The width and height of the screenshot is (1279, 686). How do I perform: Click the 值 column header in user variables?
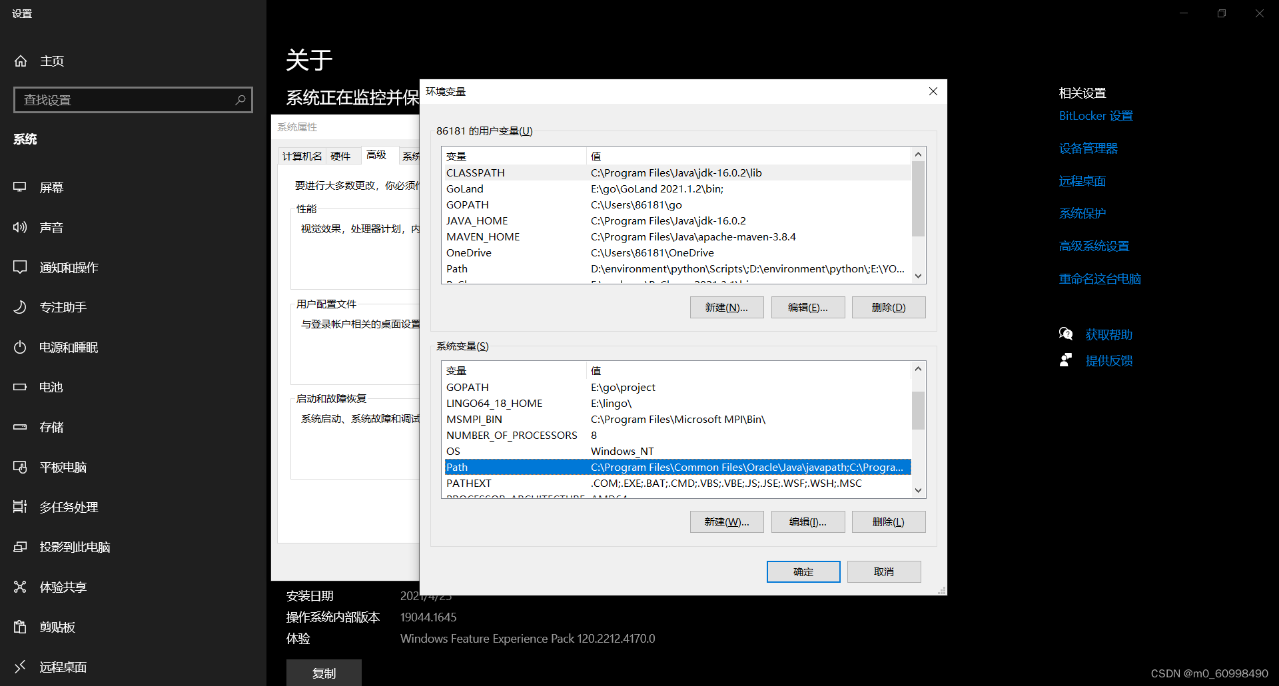pos(748,156)
